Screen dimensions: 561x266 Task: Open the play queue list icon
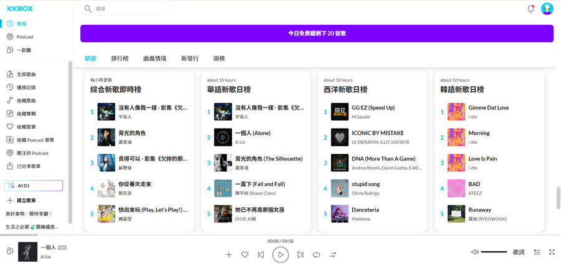tap(537, 252)
